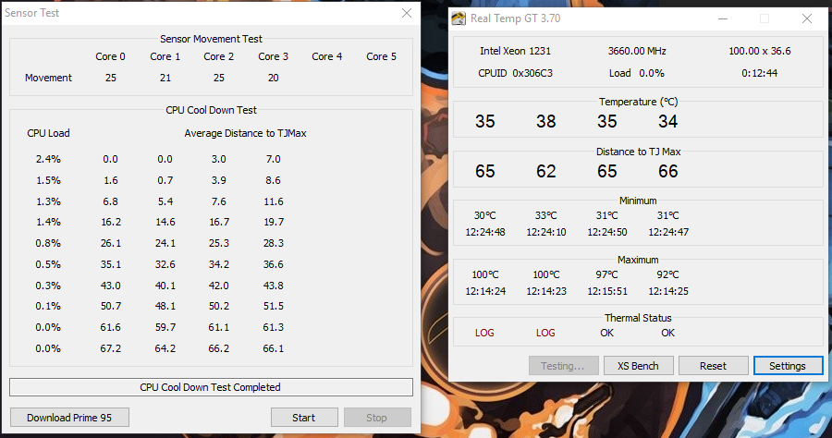Click the Core 1 movement value 21
Image resolution: width=832 pixels, height=438 pixels.
point(165,78)
